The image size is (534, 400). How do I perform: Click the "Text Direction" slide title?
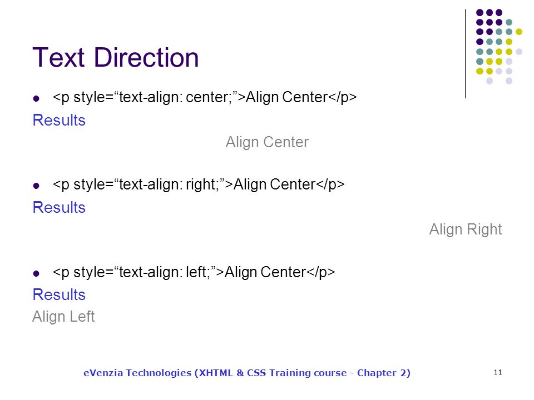coord(116,57)
